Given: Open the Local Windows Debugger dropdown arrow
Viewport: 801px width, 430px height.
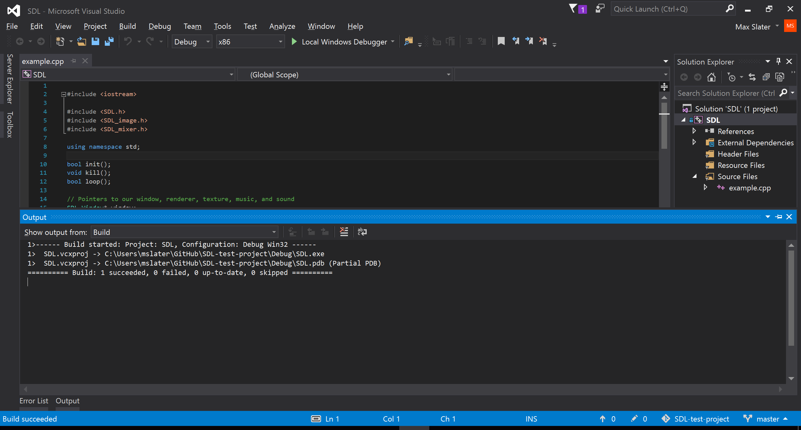Looking at the screenshot, I should pyautogui.click(x=393, y=41).
